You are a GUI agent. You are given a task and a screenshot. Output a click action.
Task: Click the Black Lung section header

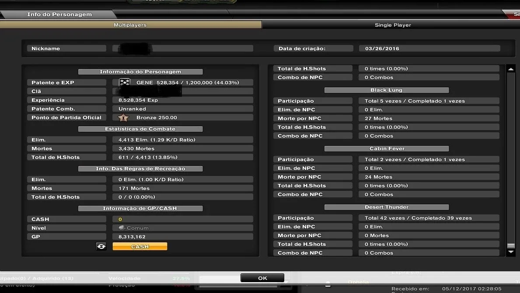tap(386, 90)
